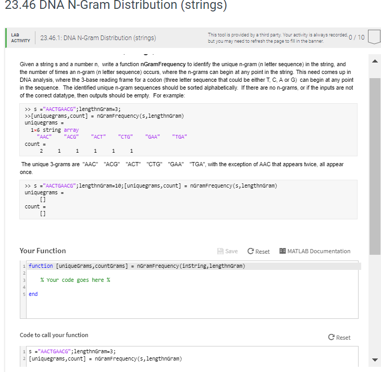This screenshot has height=372, width=381.
Task: Click the '1×6 string array' output text
Action: click(55, 130)
